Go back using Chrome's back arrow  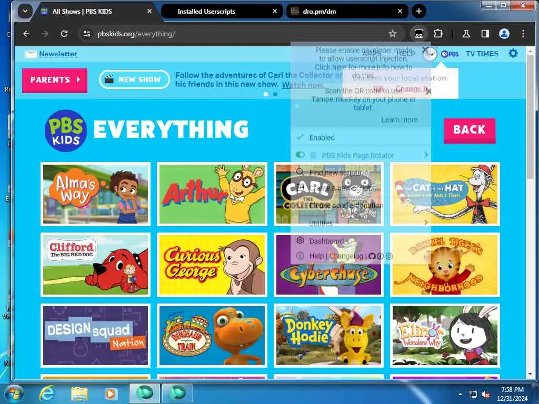pos(26,34)
